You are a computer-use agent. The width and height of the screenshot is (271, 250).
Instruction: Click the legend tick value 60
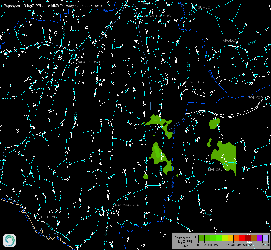click(x=257, y=245)
